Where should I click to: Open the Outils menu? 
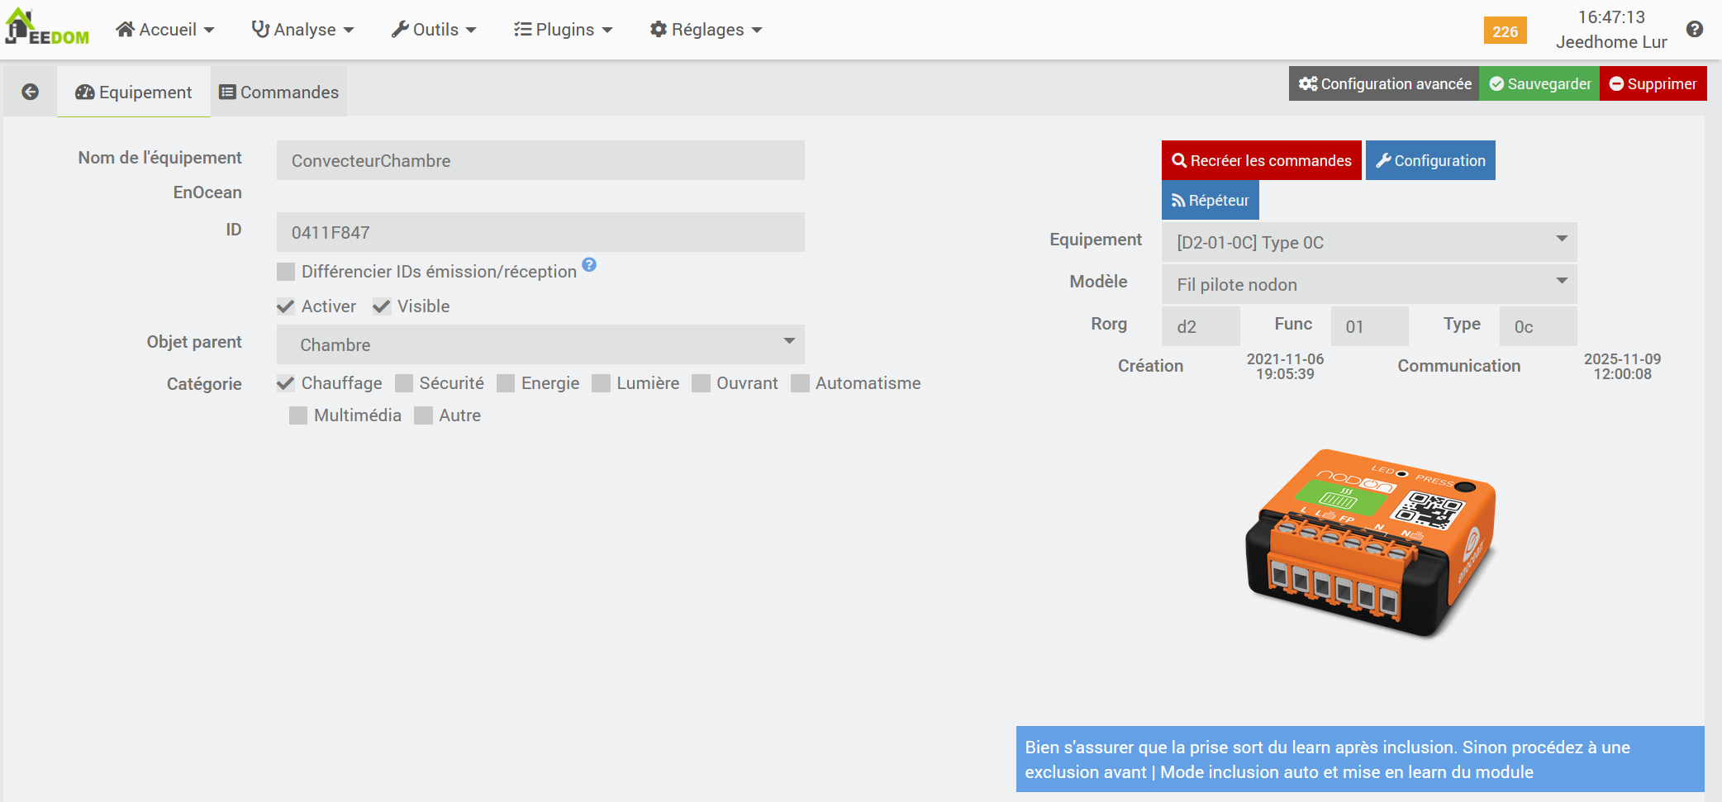(x=434, y=30)
